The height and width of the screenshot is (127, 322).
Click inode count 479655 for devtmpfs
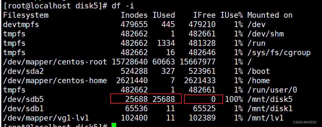pyautogui.click(x=134, y=24)
